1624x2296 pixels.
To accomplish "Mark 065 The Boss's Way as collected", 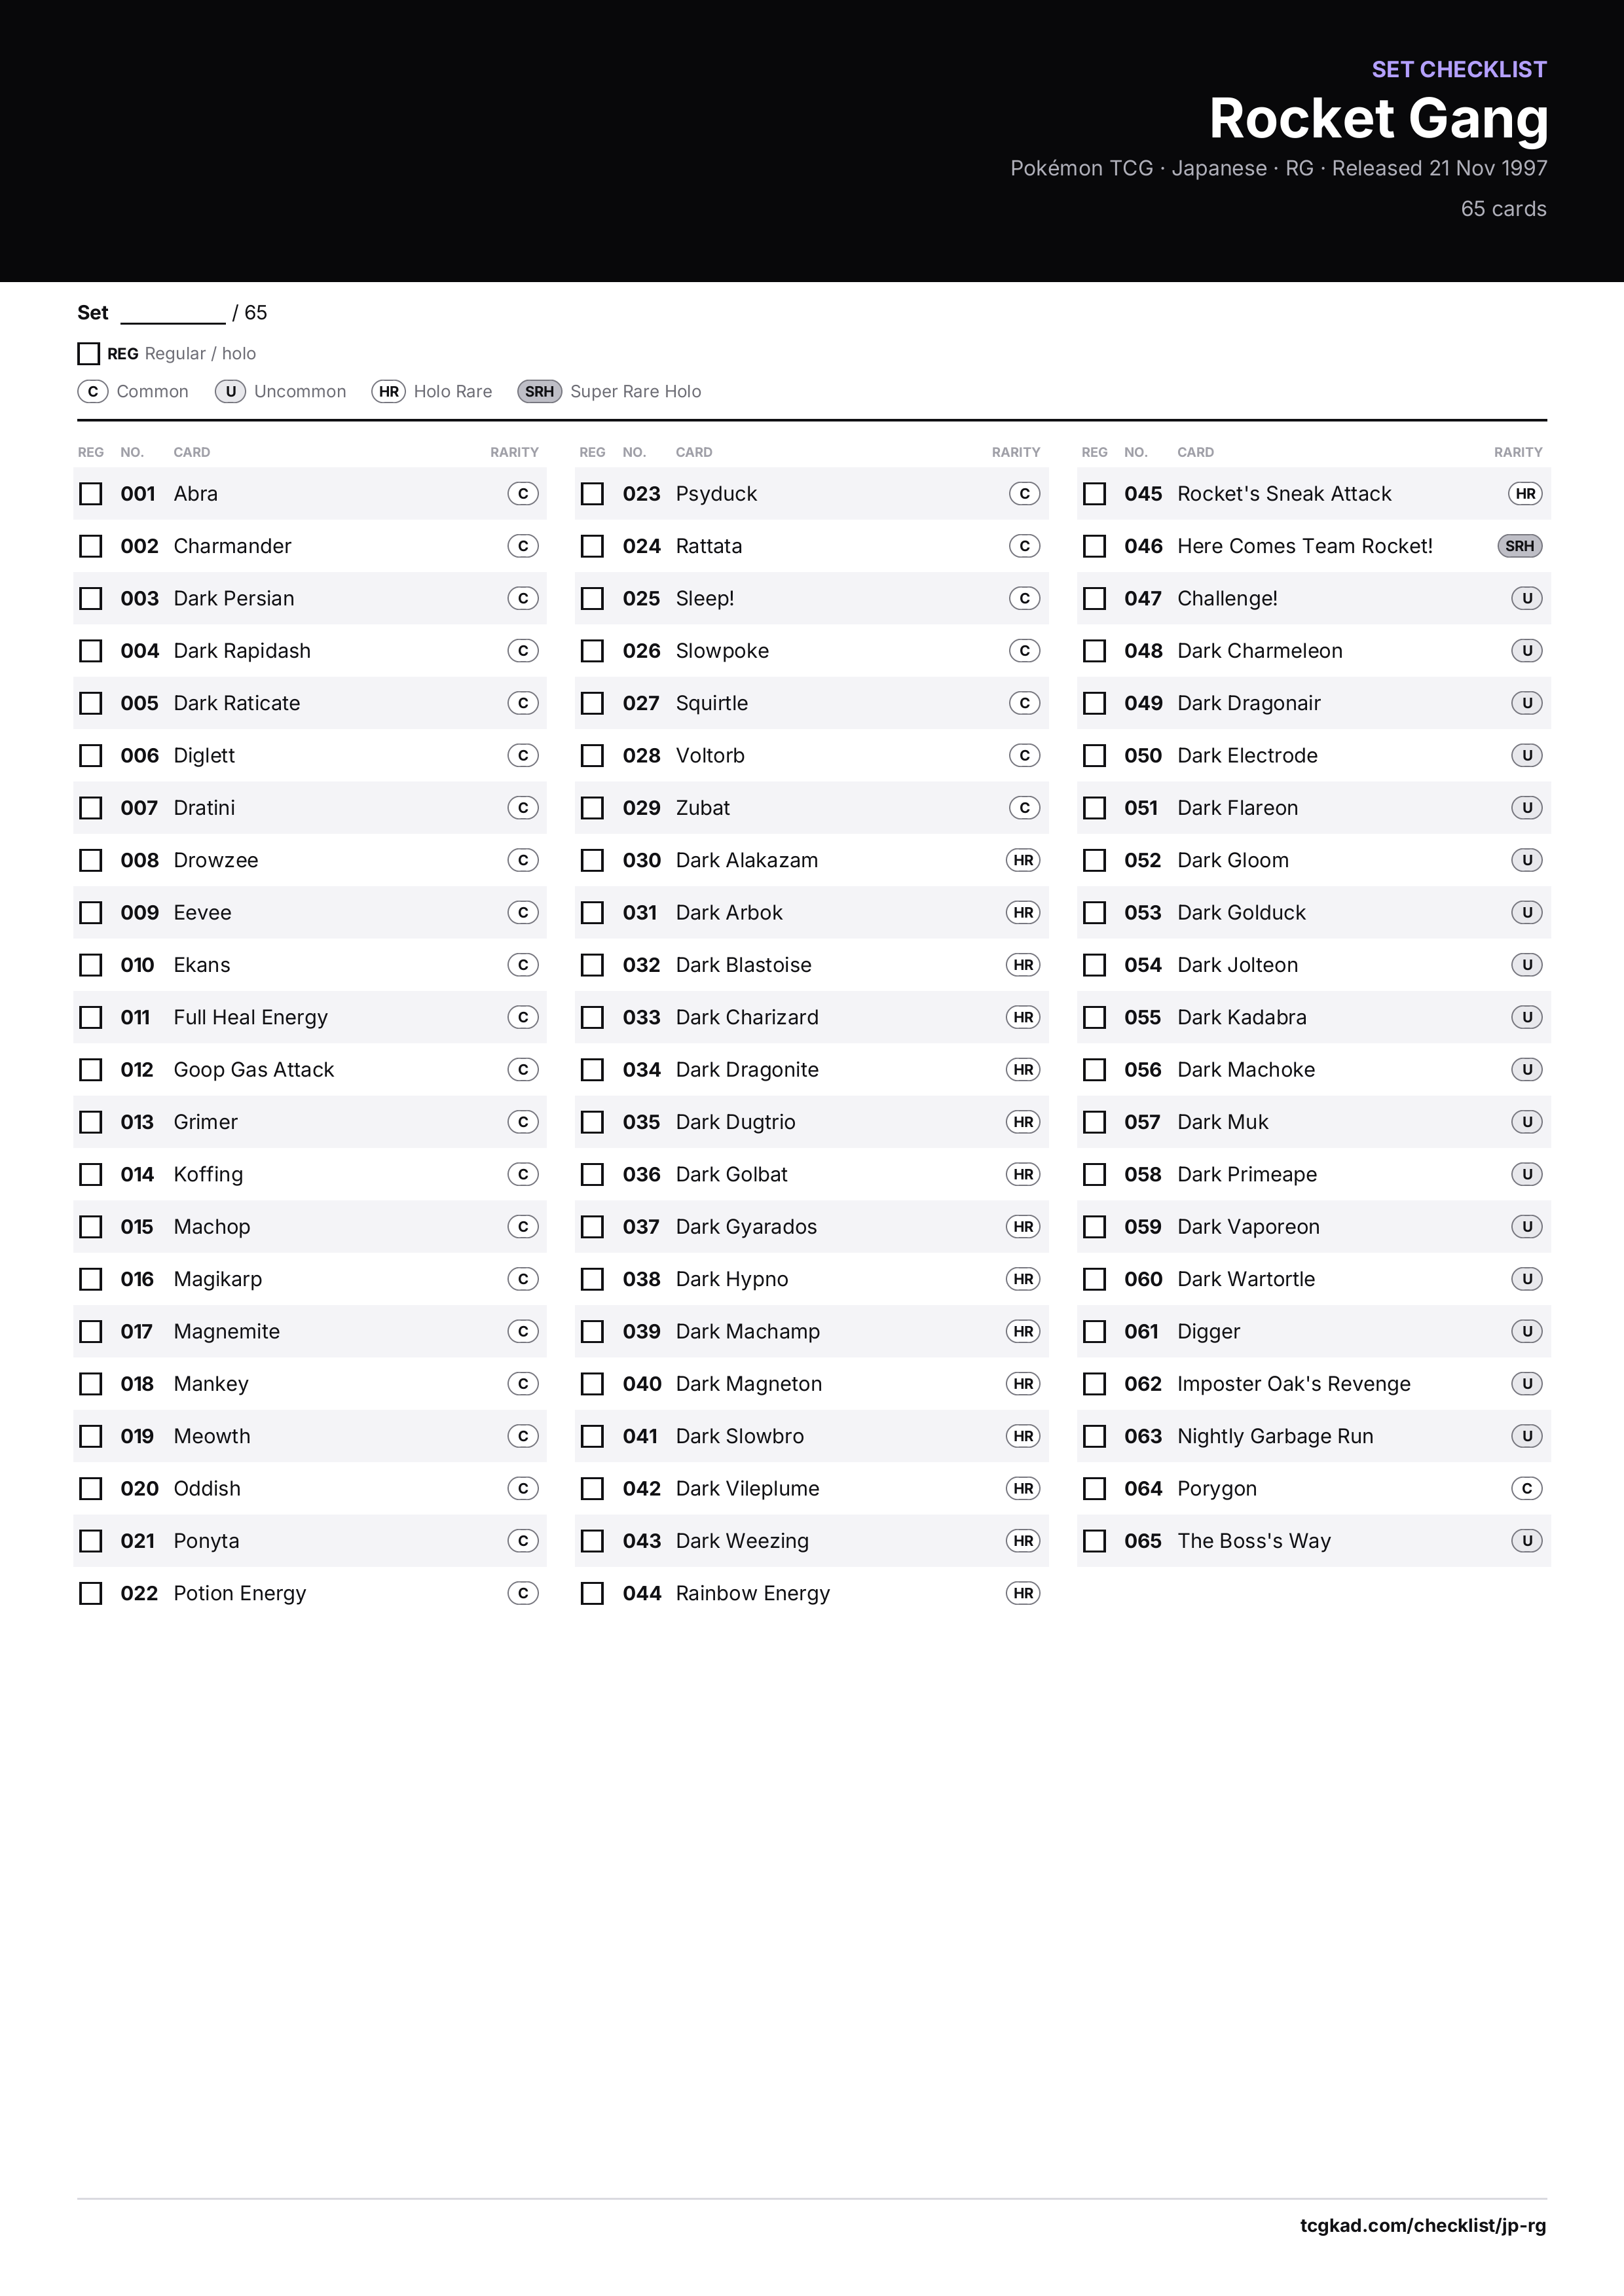I will 1095,1541.
